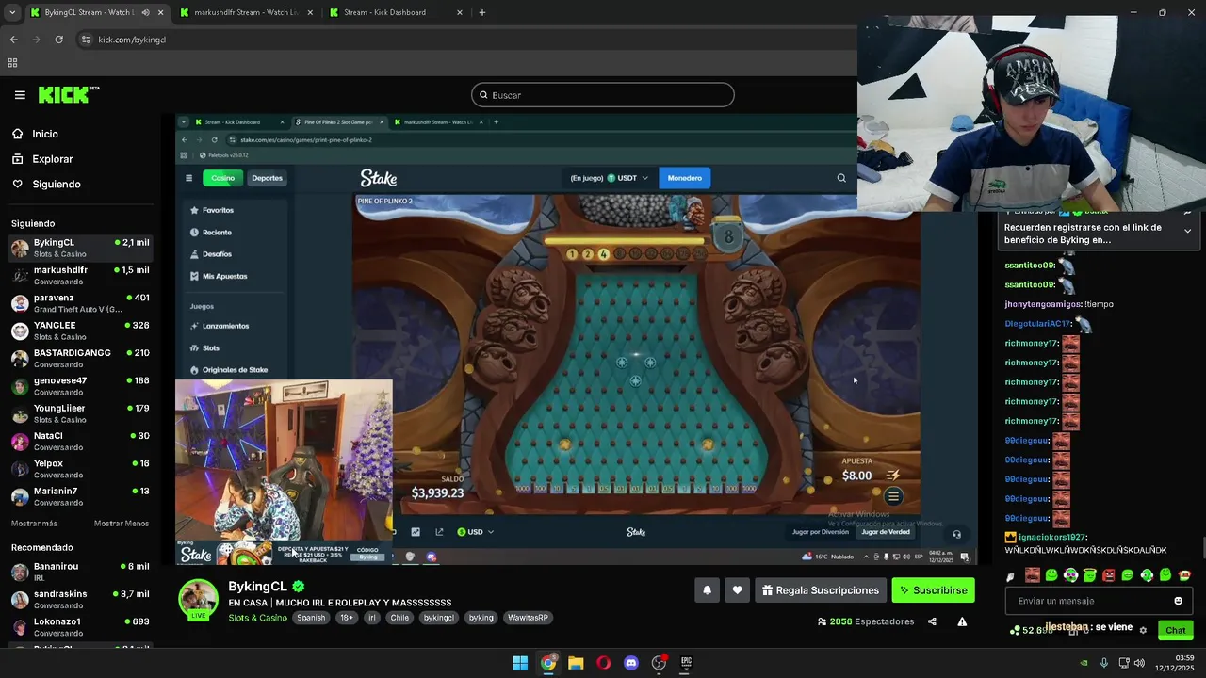Click the Buscar search field
The image size is (1206, 678).
pos(603,95)
